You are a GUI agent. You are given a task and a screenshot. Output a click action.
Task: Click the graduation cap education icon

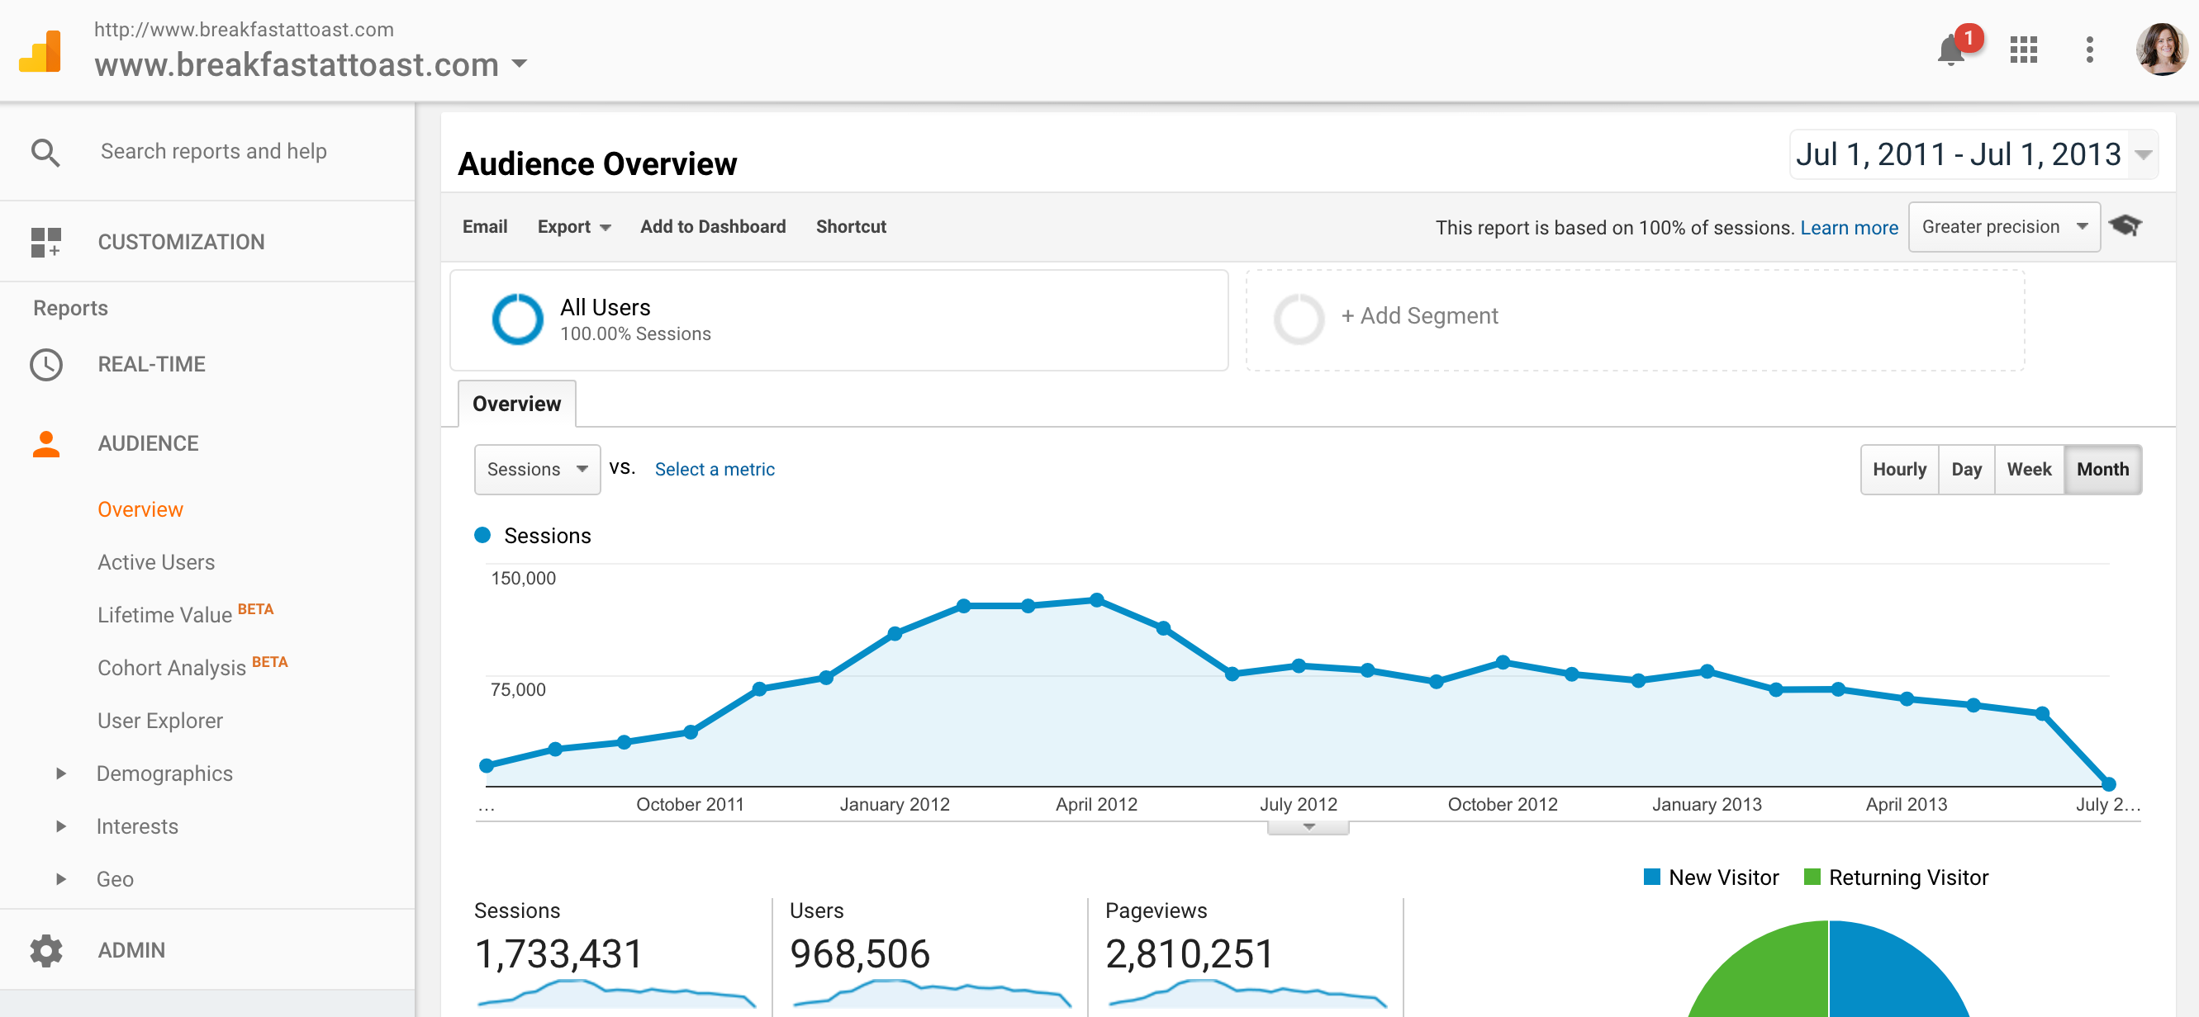[x=2125, y=226]
